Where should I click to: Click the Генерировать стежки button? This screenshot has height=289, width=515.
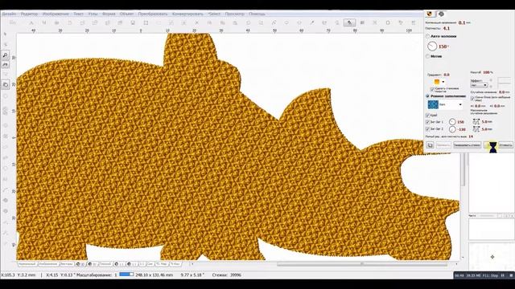pyautogui.click(x=467, y=144)
